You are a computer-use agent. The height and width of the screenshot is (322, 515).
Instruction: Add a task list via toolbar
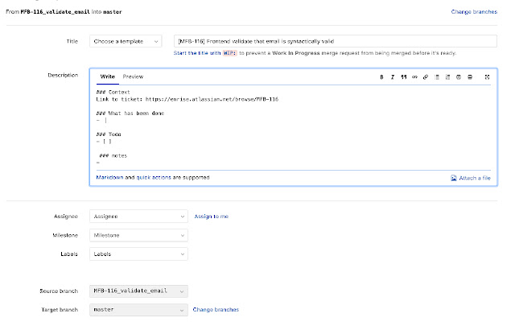coord(459,77)
